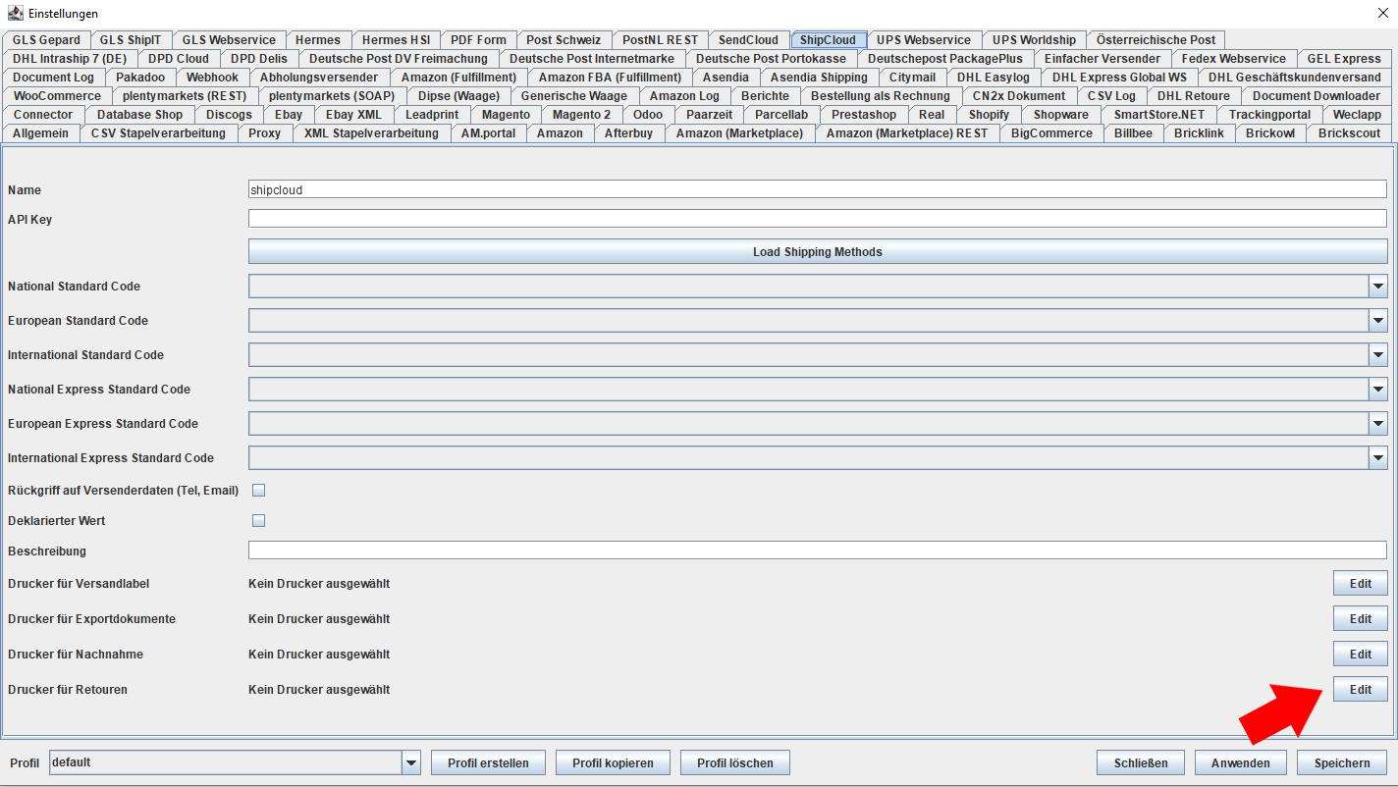Open Amazon (Marketplace) REST tab

coord(907,133)
